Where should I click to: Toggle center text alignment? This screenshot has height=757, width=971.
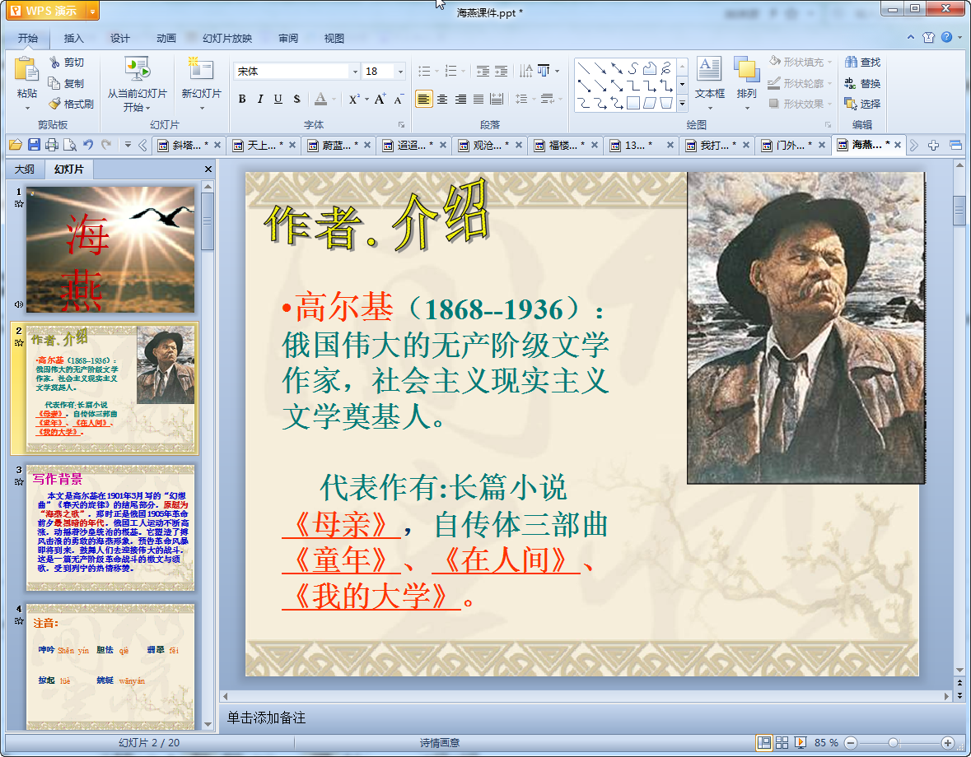[x=442, y=99]
